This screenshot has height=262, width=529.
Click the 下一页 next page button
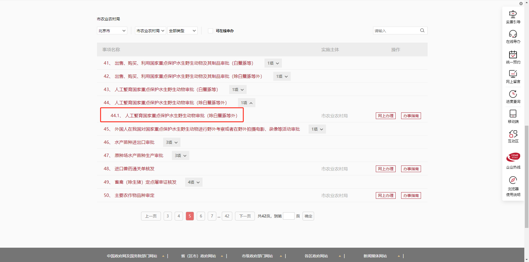point(245,216)
